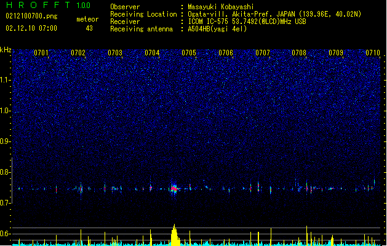
Task: Click the Receiving Location value text
Action: [274, 14]
